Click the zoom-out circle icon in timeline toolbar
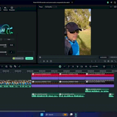This screenshot has height=117, width=117. point(90,66)
